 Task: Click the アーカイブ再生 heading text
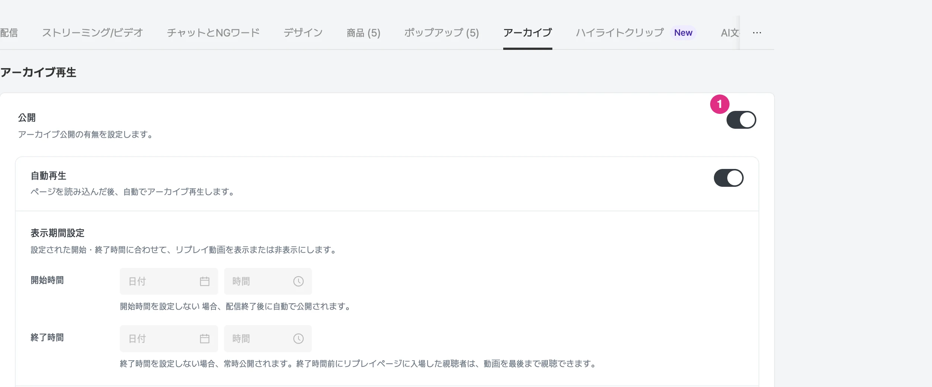[x=38, y=72]
